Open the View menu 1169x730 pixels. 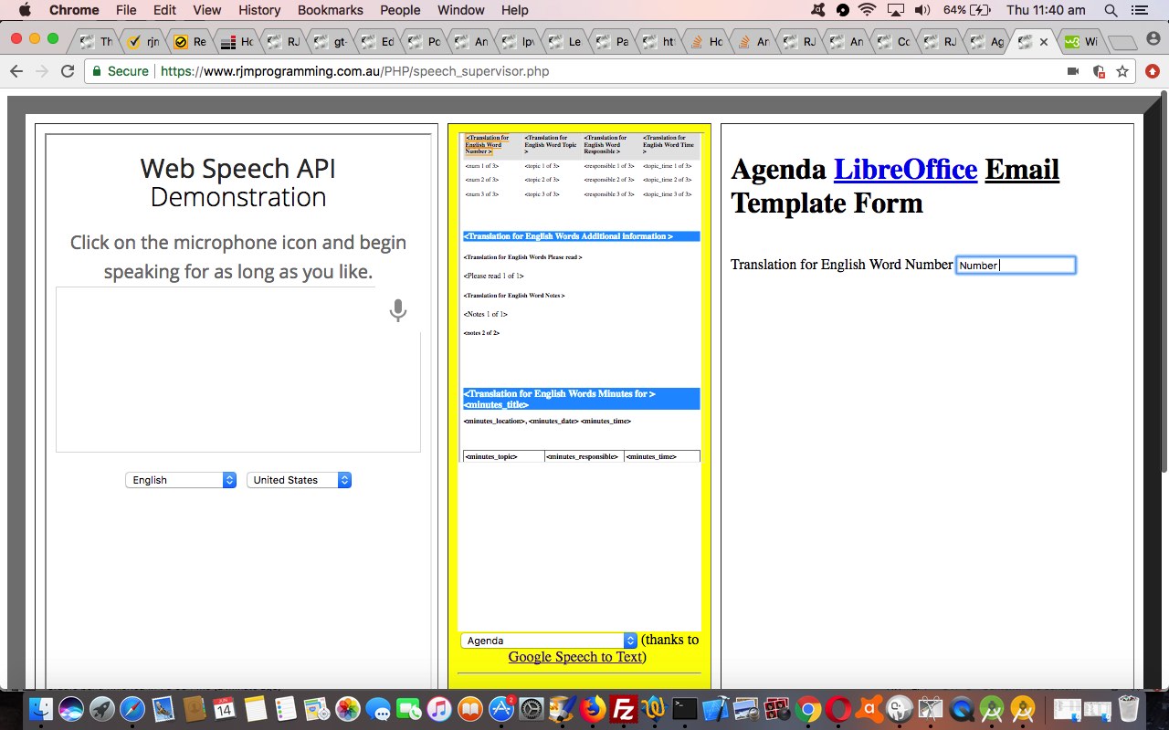tap(207, 10)
